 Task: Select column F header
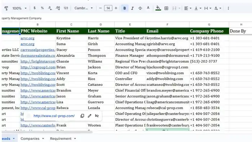[x=167, y=25]
